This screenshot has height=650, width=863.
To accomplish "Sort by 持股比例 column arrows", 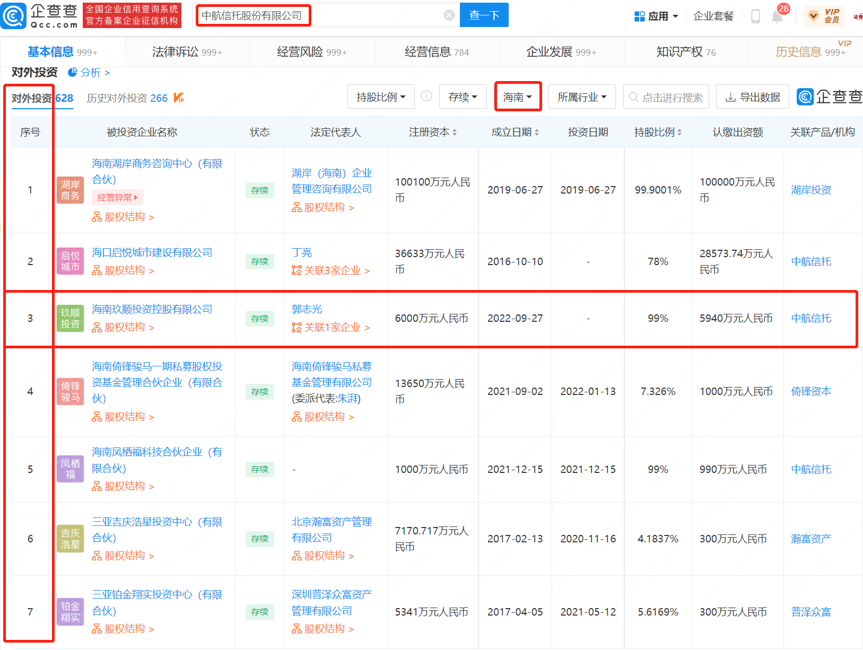I will (x=679, y=133).
